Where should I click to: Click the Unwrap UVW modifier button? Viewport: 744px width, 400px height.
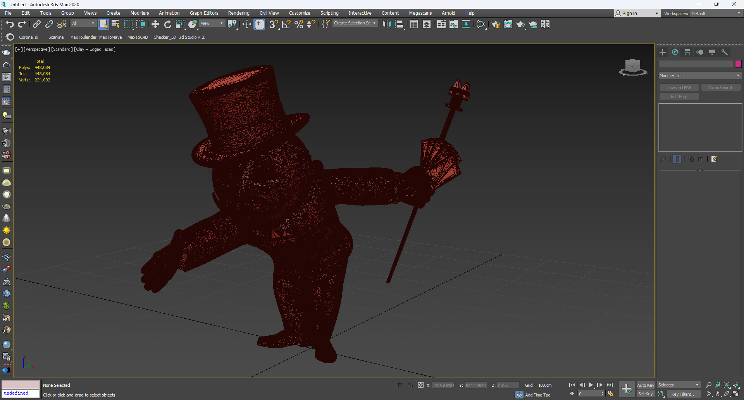tap(679, 88)
